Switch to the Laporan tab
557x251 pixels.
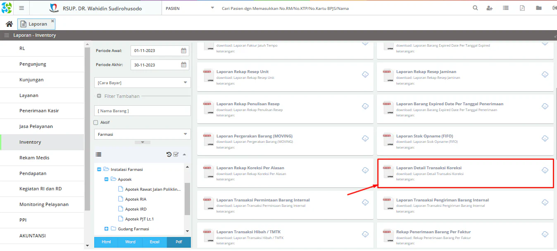36,24
